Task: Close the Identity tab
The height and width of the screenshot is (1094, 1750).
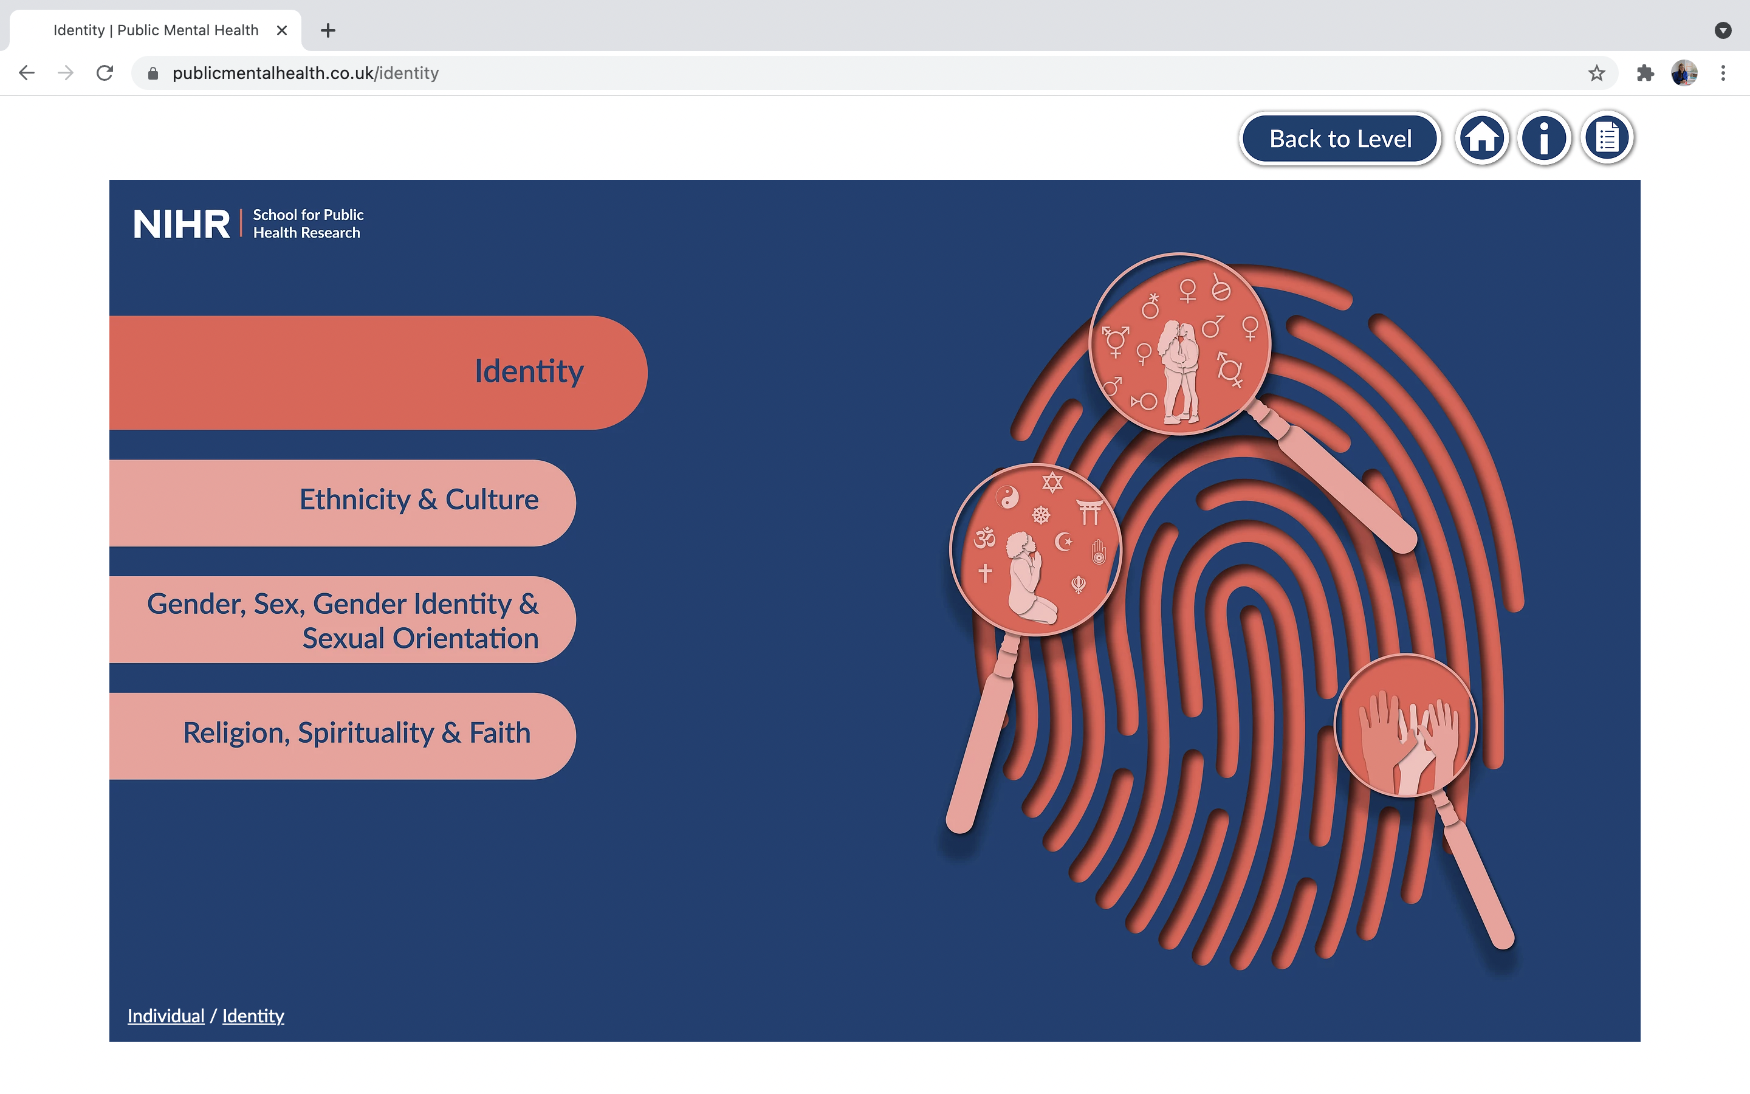Action: tap(282, 30)
